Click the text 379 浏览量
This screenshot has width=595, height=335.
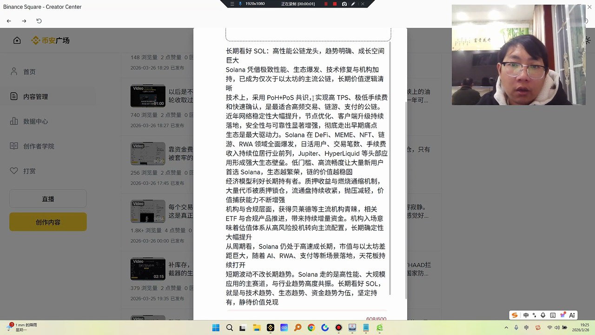click(144, 288)
